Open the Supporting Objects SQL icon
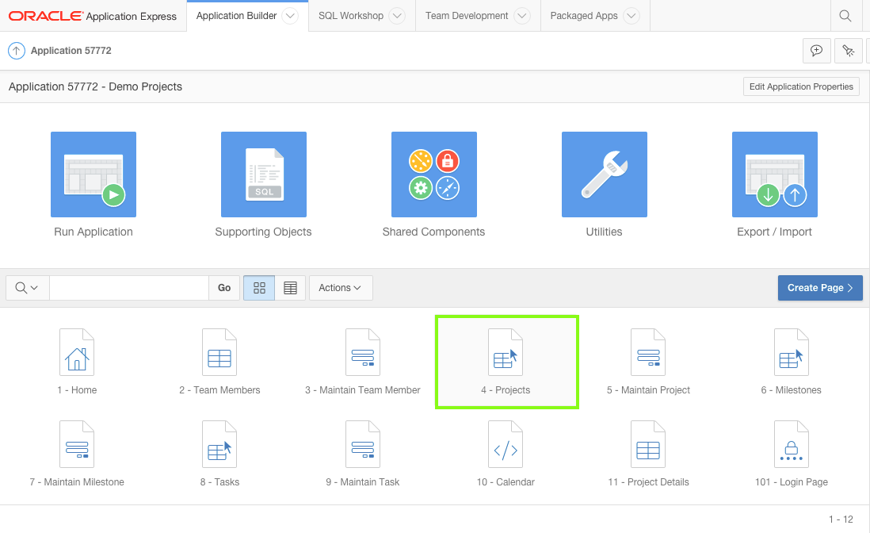This screenshot has height=533, width=870. pos(264,174)
